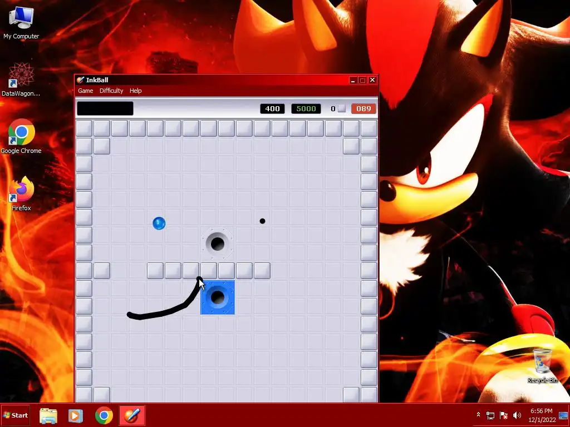570x427 pixels.
Task: Show hidden system tray icons
Action: point(478,415)
